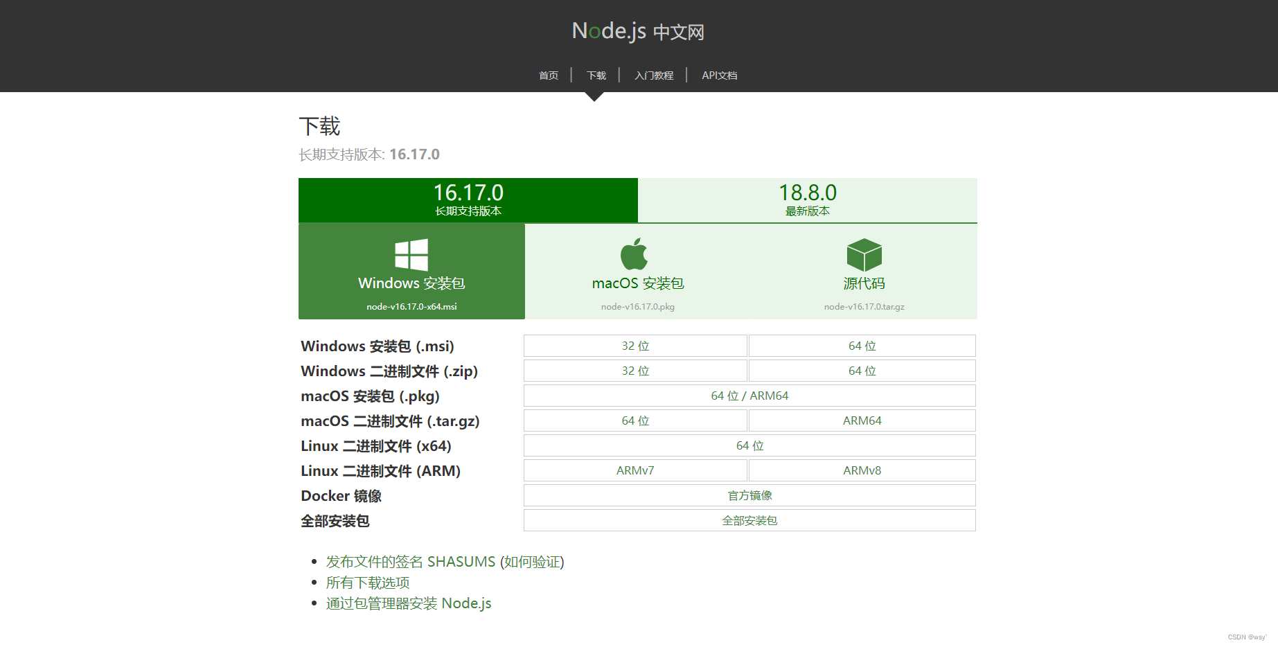Click the Node.js 中文网 logo
The height and width of the screenshot is (647, 1278).
pos(638,31)
